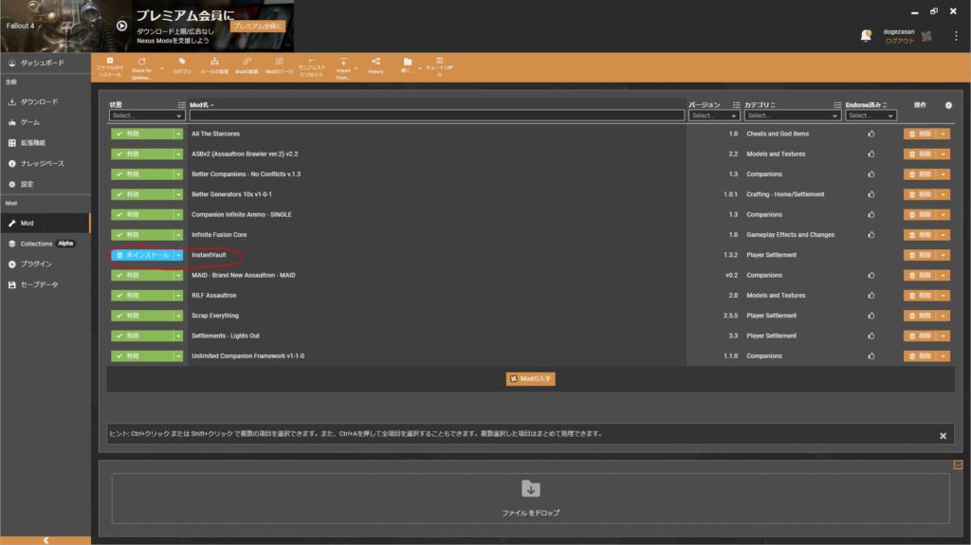Click the user avatar next to dogezasan
This screenshot has height=545, width=971.
tap(926, 36)
